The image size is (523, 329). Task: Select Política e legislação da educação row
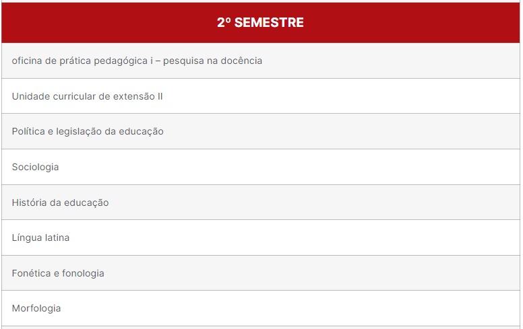[261, 131]
